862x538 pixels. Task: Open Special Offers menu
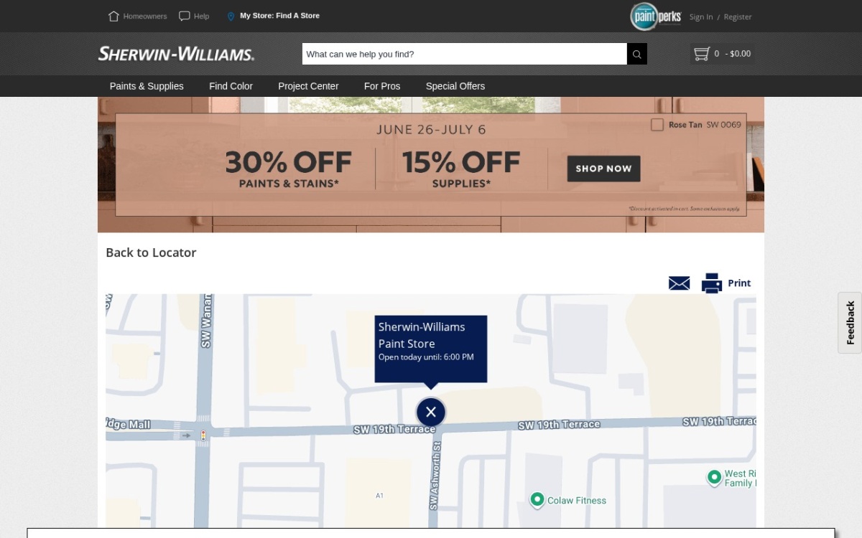click(x=455, y=86)
